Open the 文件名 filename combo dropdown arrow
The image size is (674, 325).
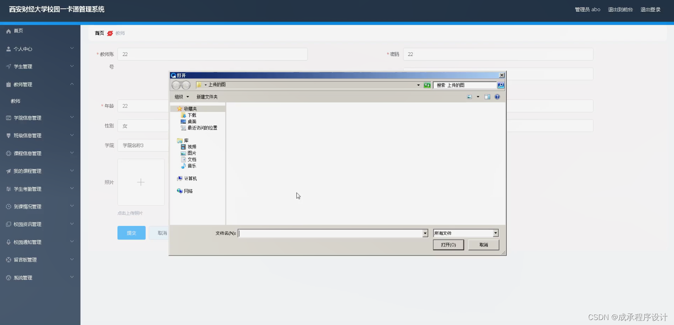[425, 233]
